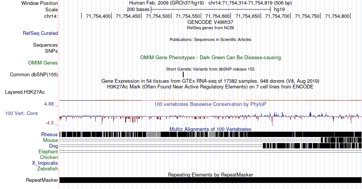362x189 pixels.
Task: Click the 71,754,400 ruler position
Action: coord(98,16)
